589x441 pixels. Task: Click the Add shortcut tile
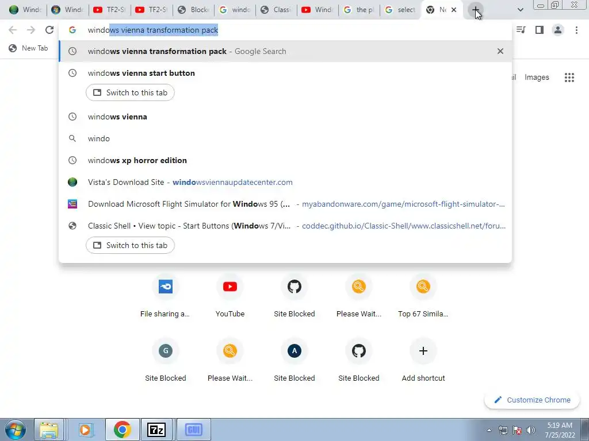click(423, 361)
